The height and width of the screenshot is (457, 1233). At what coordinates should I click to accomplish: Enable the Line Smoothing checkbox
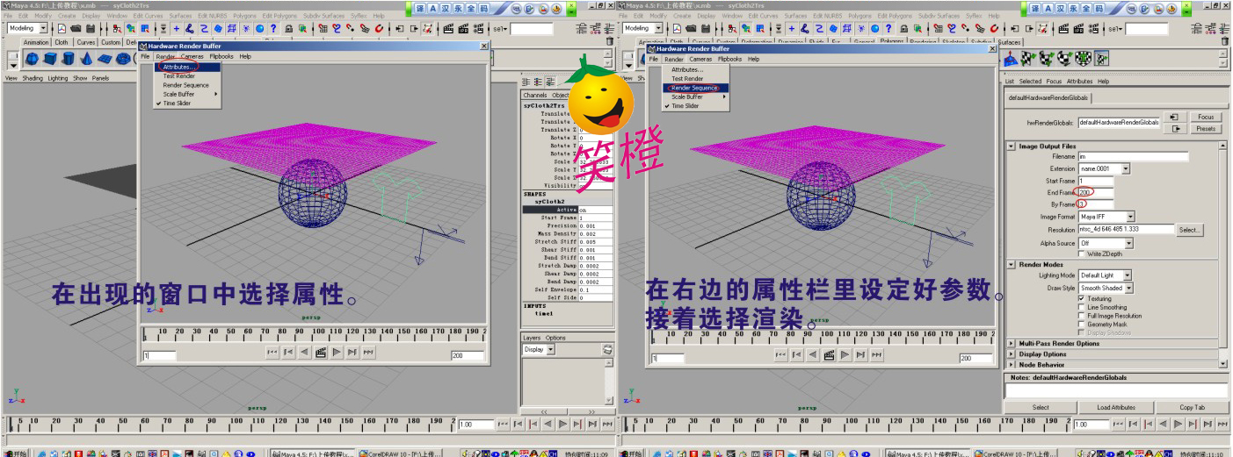pyautogui.click(x=1081, y=307)
